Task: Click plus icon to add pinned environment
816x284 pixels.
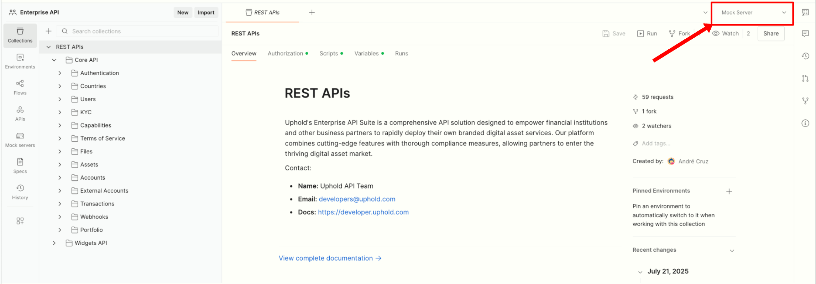Action: pos(729,191)
